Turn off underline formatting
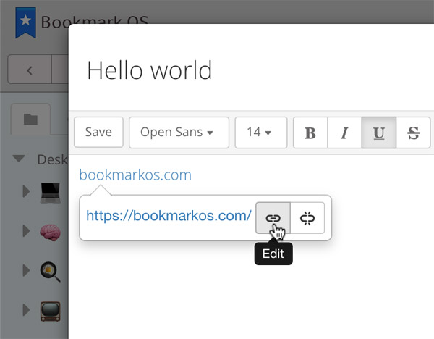Screen dimensions: 434x339 pyautogui.click(x=378, y=133)
